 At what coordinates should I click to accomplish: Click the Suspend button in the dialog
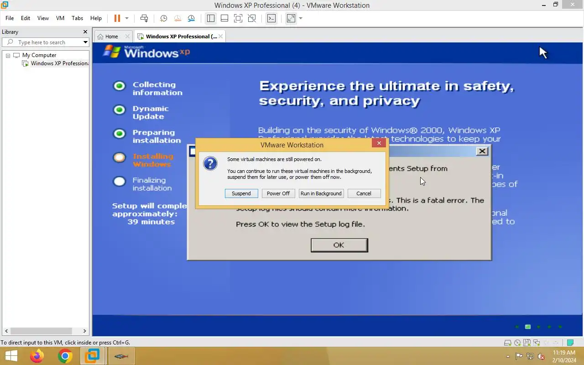click(x=241, y=193)
